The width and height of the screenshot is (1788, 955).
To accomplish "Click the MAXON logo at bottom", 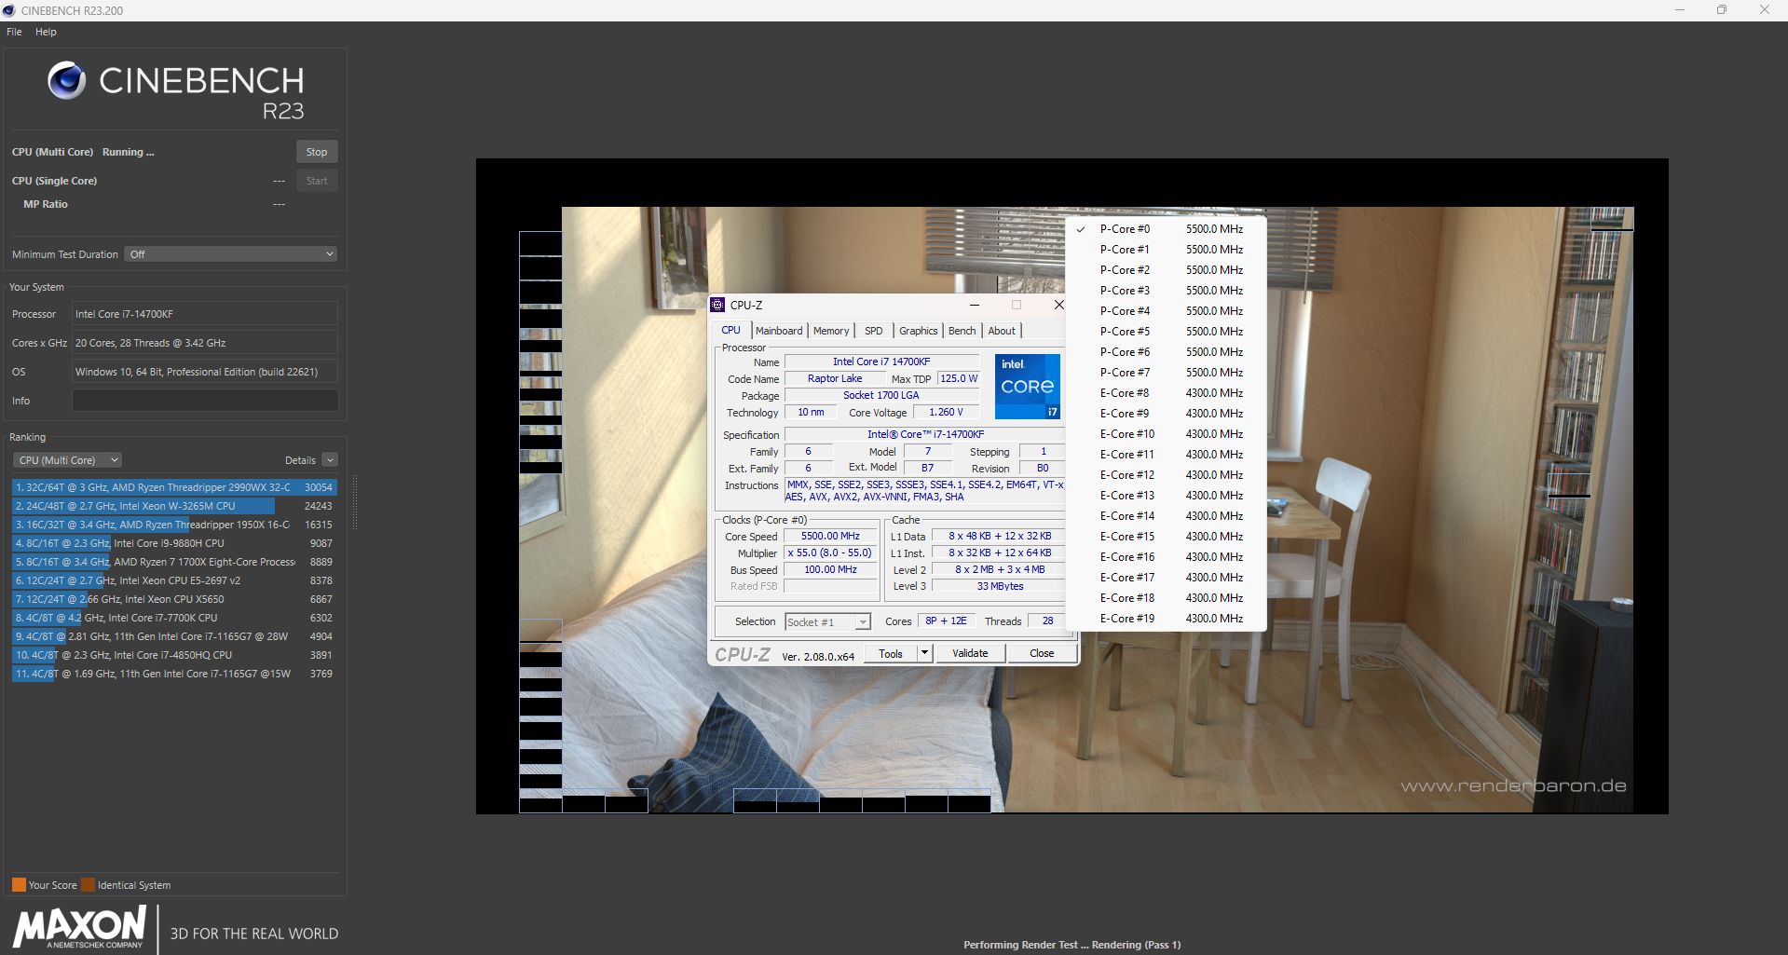I will pos(79,928).
